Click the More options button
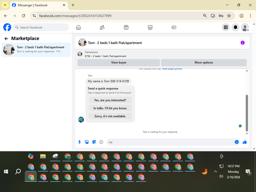This screenshot has width=256, height=192. click(x=204, y=62)
